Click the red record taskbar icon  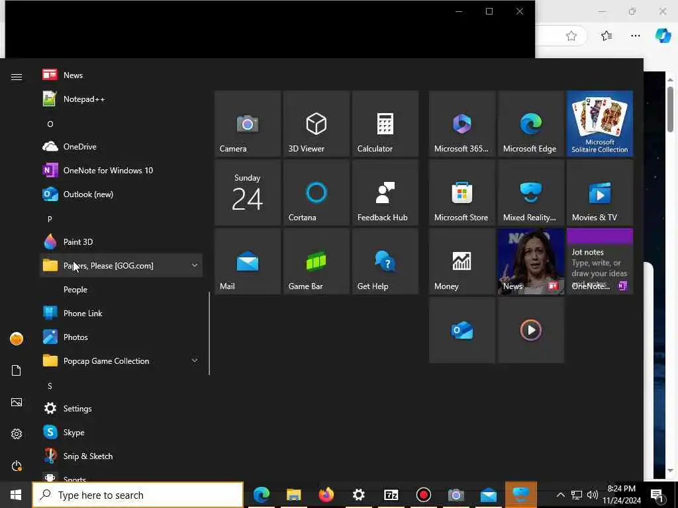coord(423,495)
